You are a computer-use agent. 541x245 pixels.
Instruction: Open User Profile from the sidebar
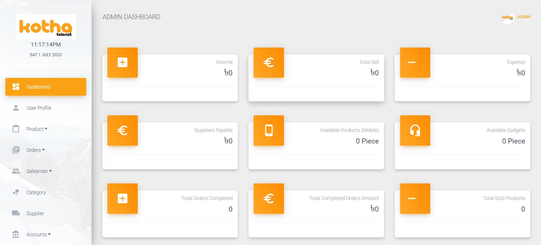(39, 108)
